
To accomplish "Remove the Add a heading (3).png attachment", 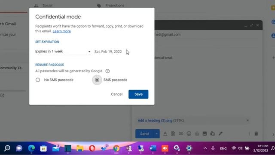I will 247,121.
